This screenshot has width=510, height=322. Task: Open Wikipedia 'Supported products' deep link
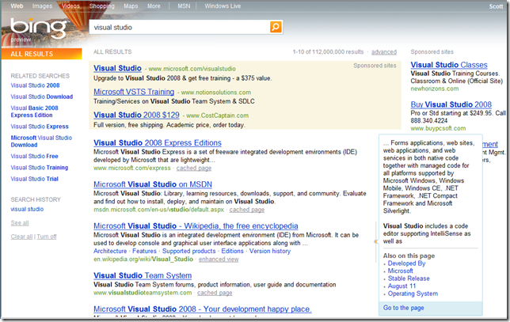coord(188,251)
